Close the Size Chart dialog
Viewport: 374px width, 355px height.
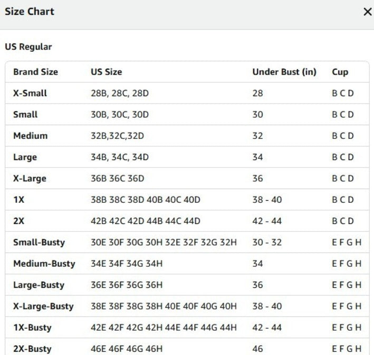(368, 12)
